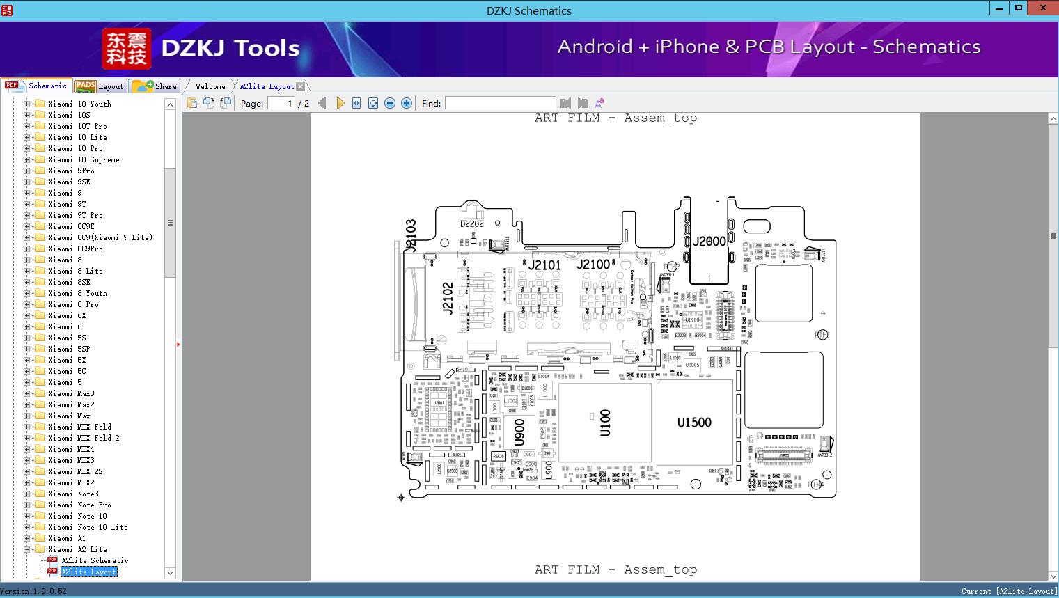Click the fit page icon

coord(373,103)
